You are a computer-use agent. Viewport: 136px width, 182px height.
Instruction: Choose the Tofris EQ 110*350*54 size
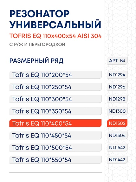pyautogui.click(x=55, y=111)
